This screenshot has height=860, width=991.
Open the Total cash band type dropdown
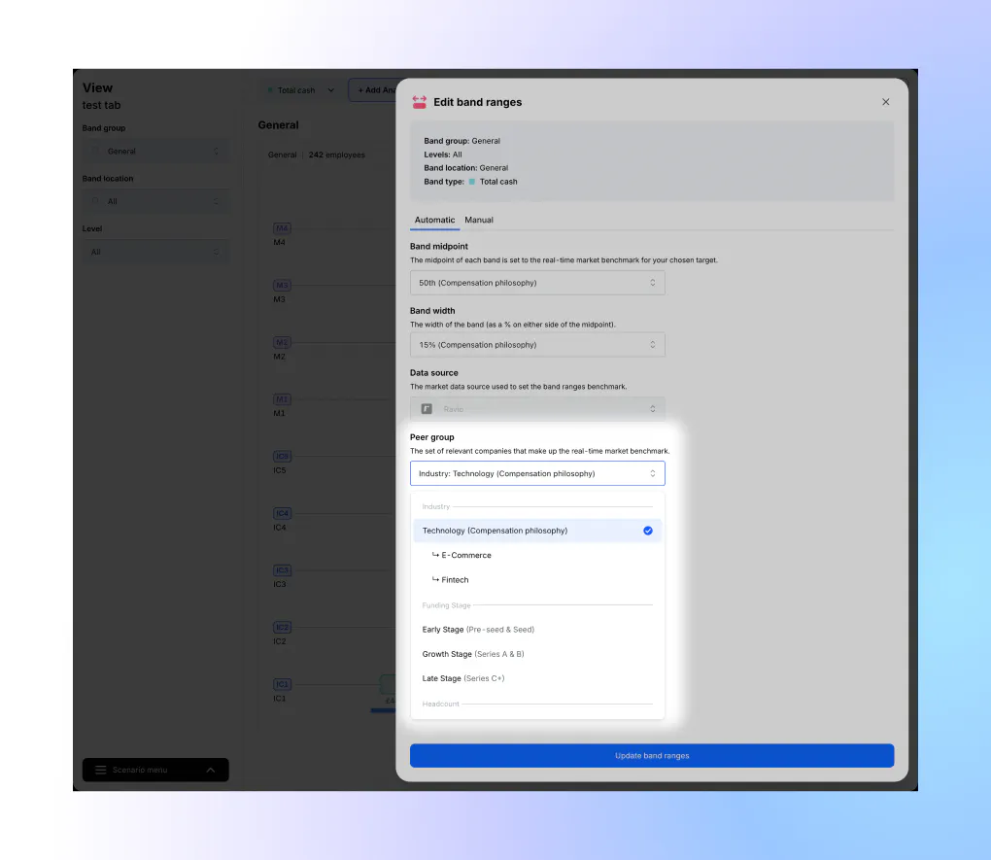click(301, 90)
